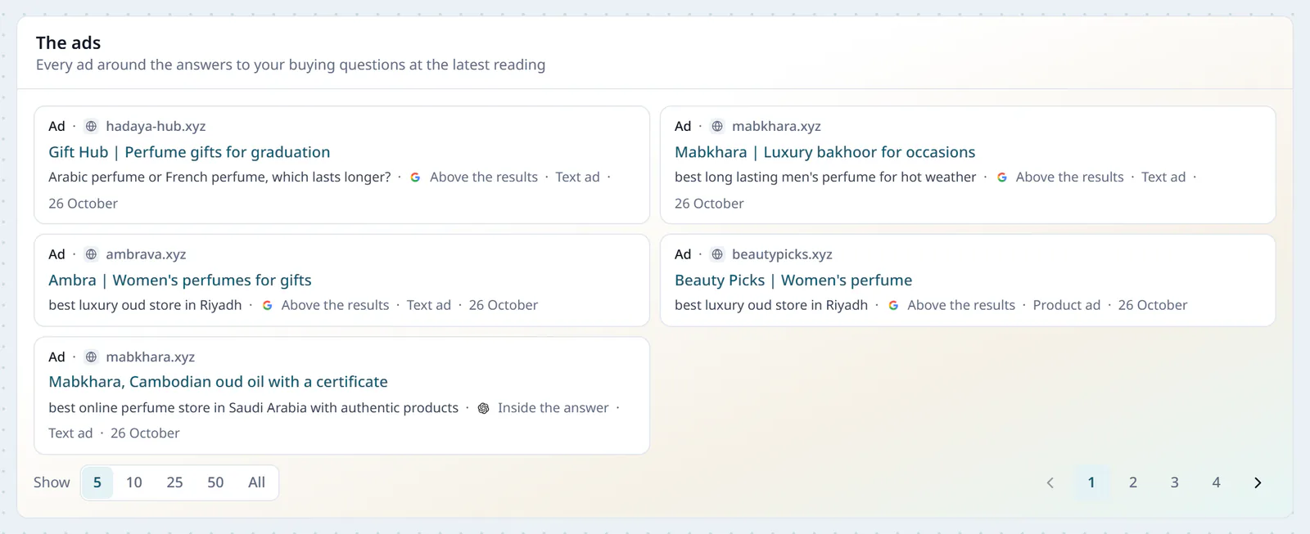Open Ambra Women's perfumes for gifts link
The width and height of the screenshot is (1310, 534).
(179, 280)
